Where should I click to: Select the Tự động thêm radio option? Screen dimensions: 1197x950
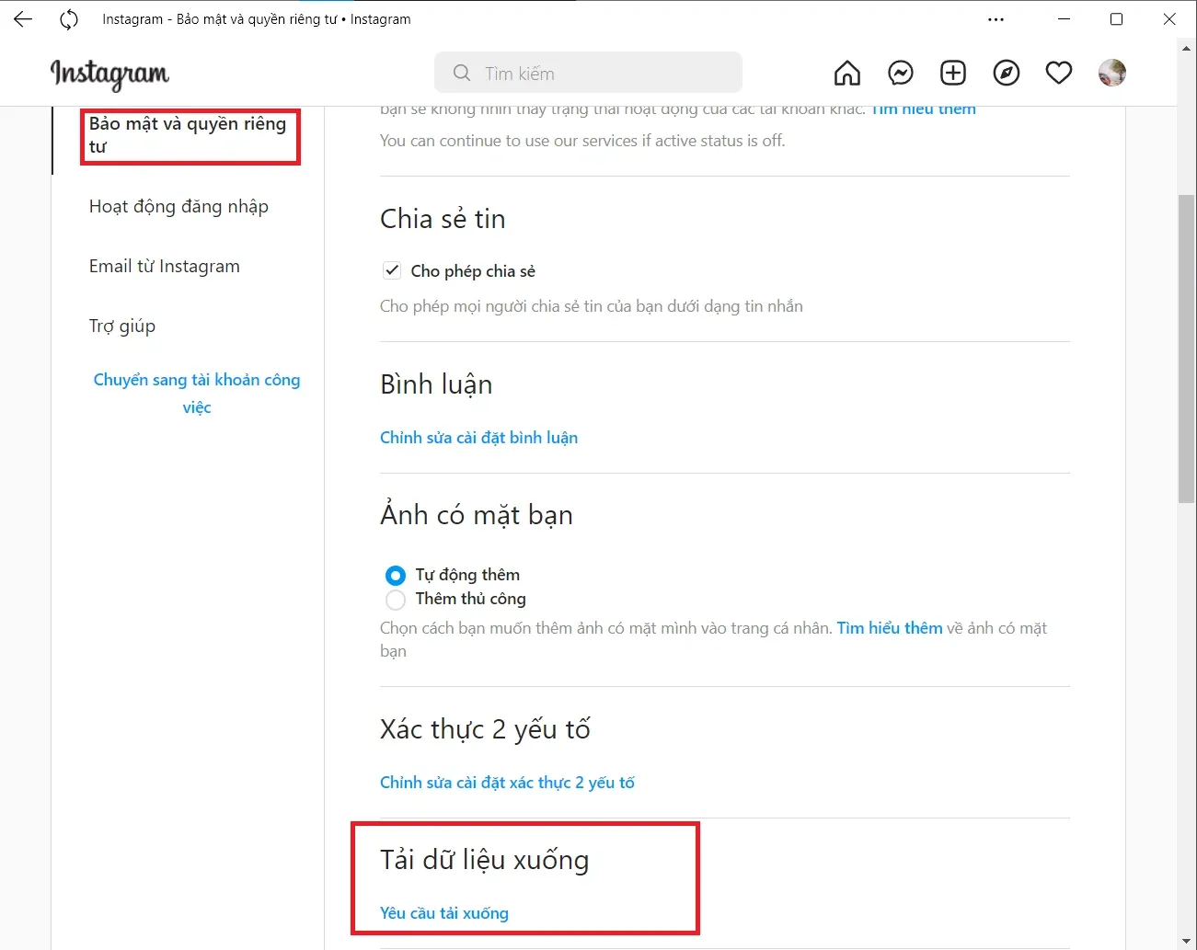coord(396,576)
